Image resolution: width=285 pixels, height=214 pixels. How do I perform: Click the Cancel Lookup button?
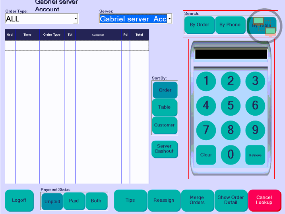tap(264, 200)
